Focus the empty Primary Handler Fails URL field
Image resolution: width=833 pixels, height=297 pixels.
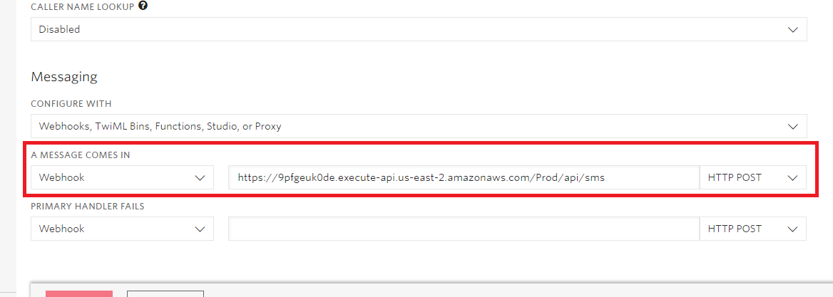click(464, 229)
